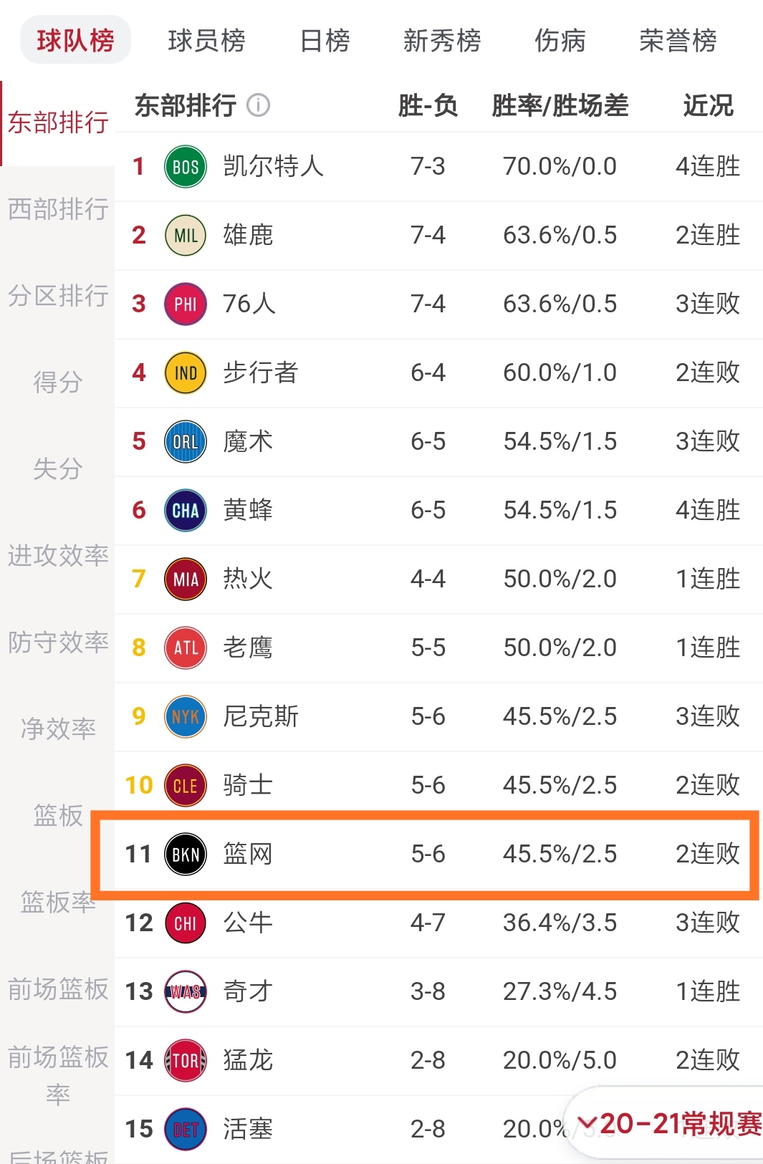Tap the info icon beside 东部排行
The width and height of the screenshot is (763, 1164).
click(x=259, y=105)
